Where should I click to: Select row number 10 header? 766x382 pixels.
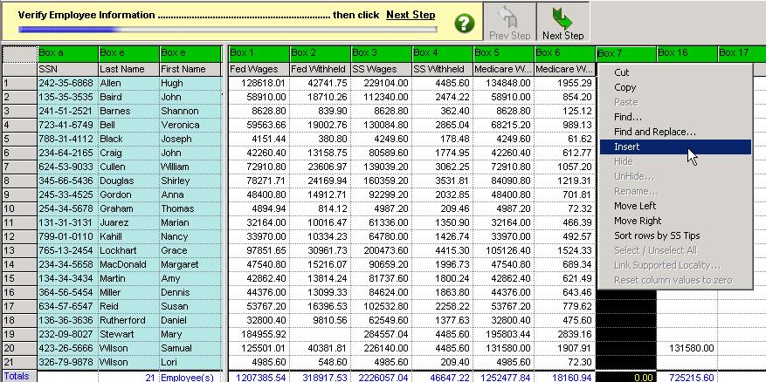[17, 208]
